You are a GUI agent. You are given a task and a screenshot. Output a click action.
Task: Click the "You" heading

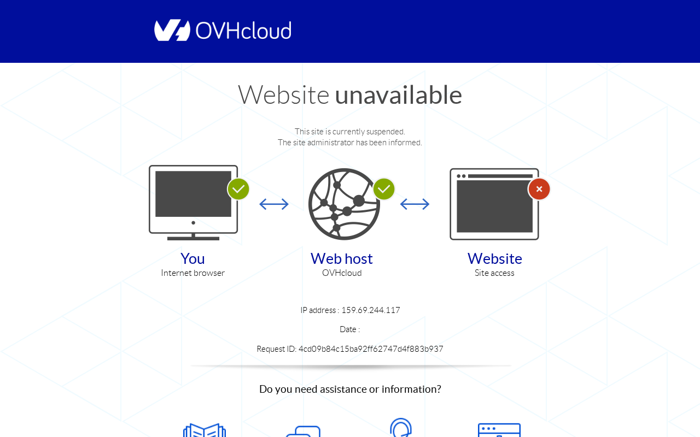point(192,258)
